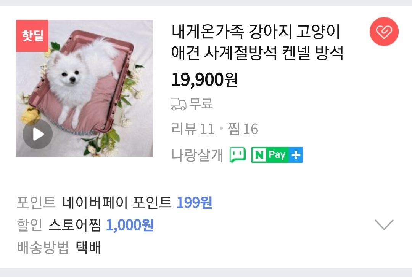Click the free shipping truck icon

coord(179,104)
